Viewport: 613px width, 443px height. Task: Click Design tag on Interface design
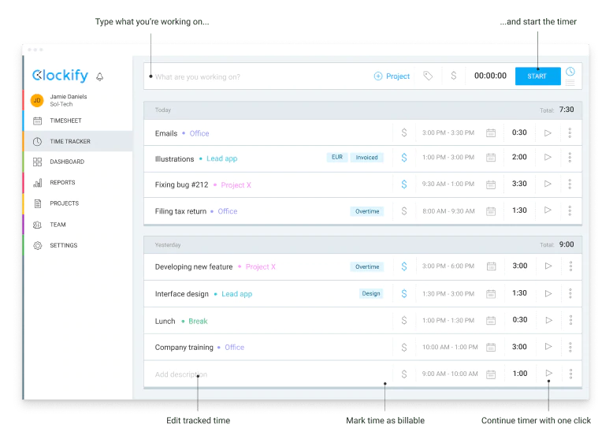(371, 293)
